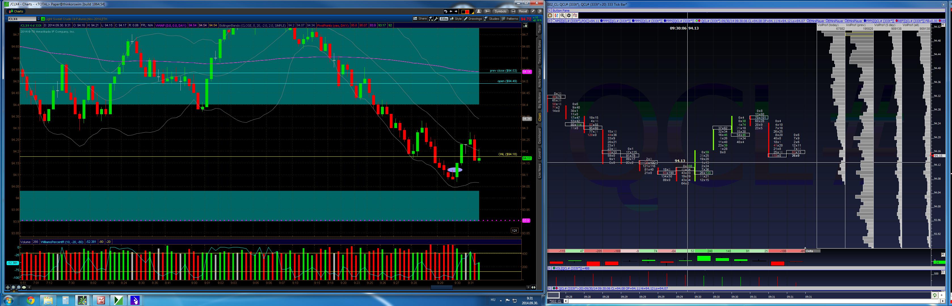This screenshot has height=306, width=952.
Task: Zoom in with the plus magnifier icon
Action: [x=13, y=287]
